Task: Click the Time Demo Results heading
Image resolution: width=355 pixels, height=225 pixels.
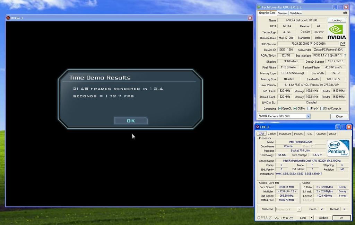Action: coord(100,78)
